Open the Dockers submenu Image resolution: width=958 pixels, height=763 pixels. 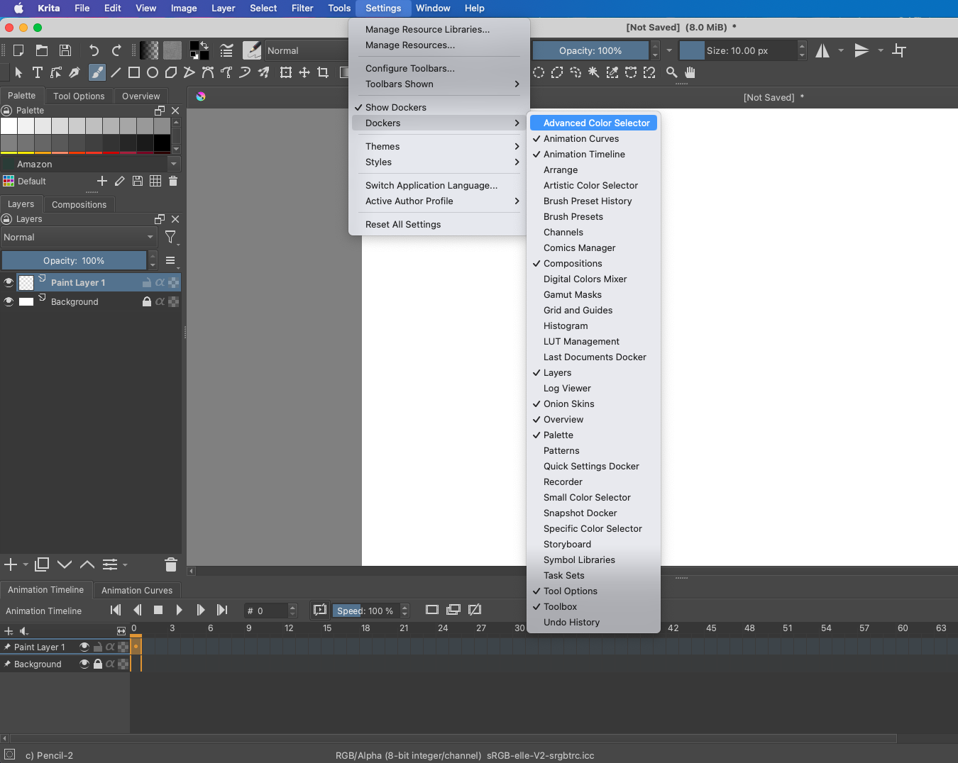pyautogui.click(x=439, y=123)
